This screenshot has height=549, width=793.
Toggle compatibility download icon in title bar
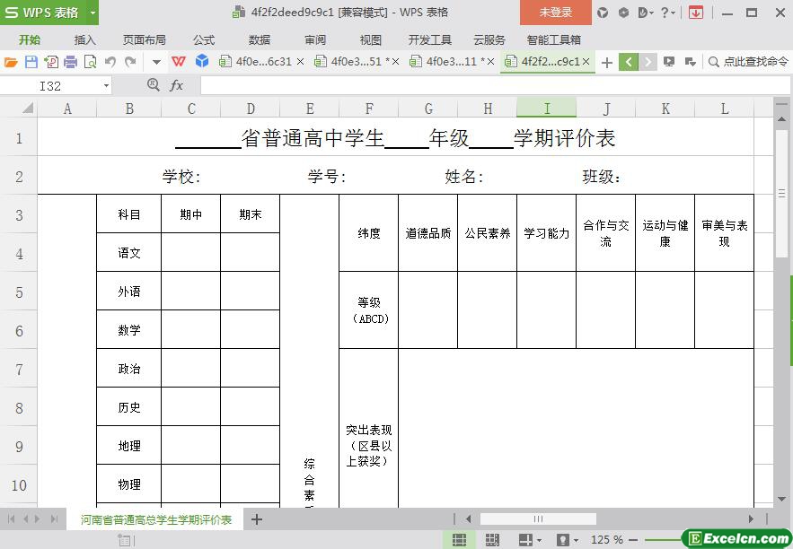[695, 13]
